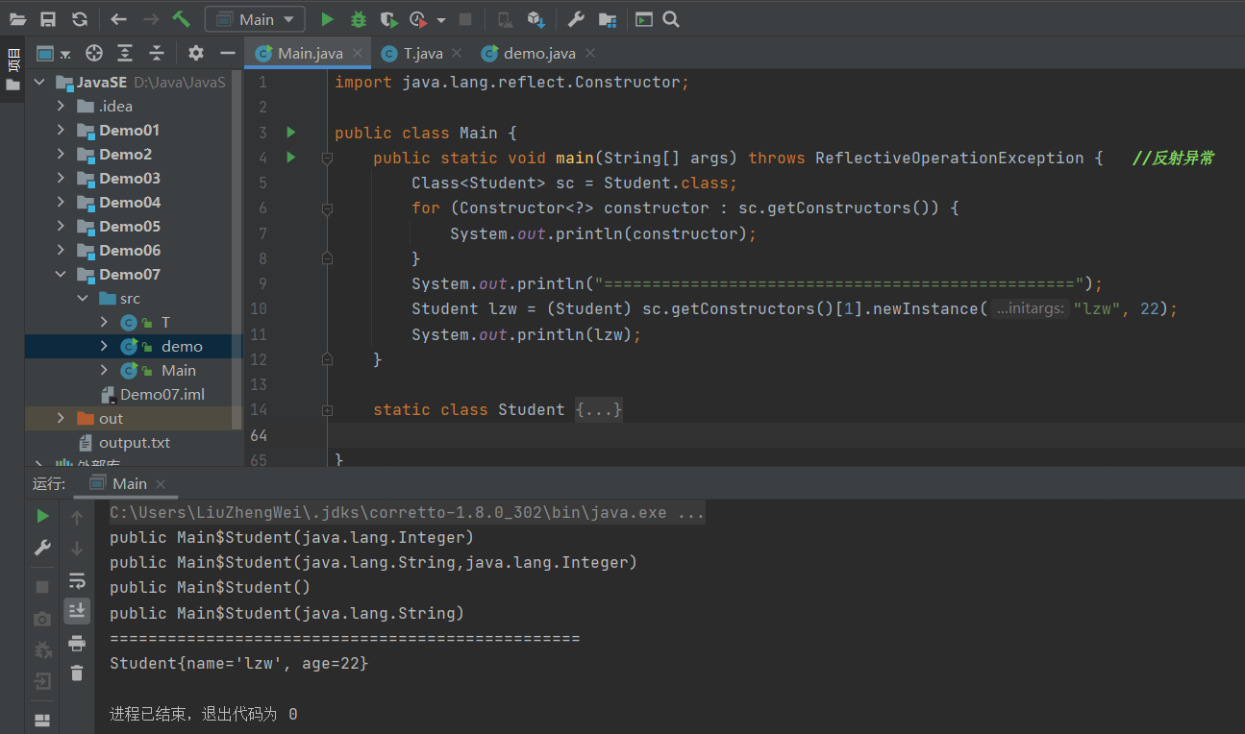1245x734 pixels.
Task: Collapse the src folder
Action: pos(84,299)
